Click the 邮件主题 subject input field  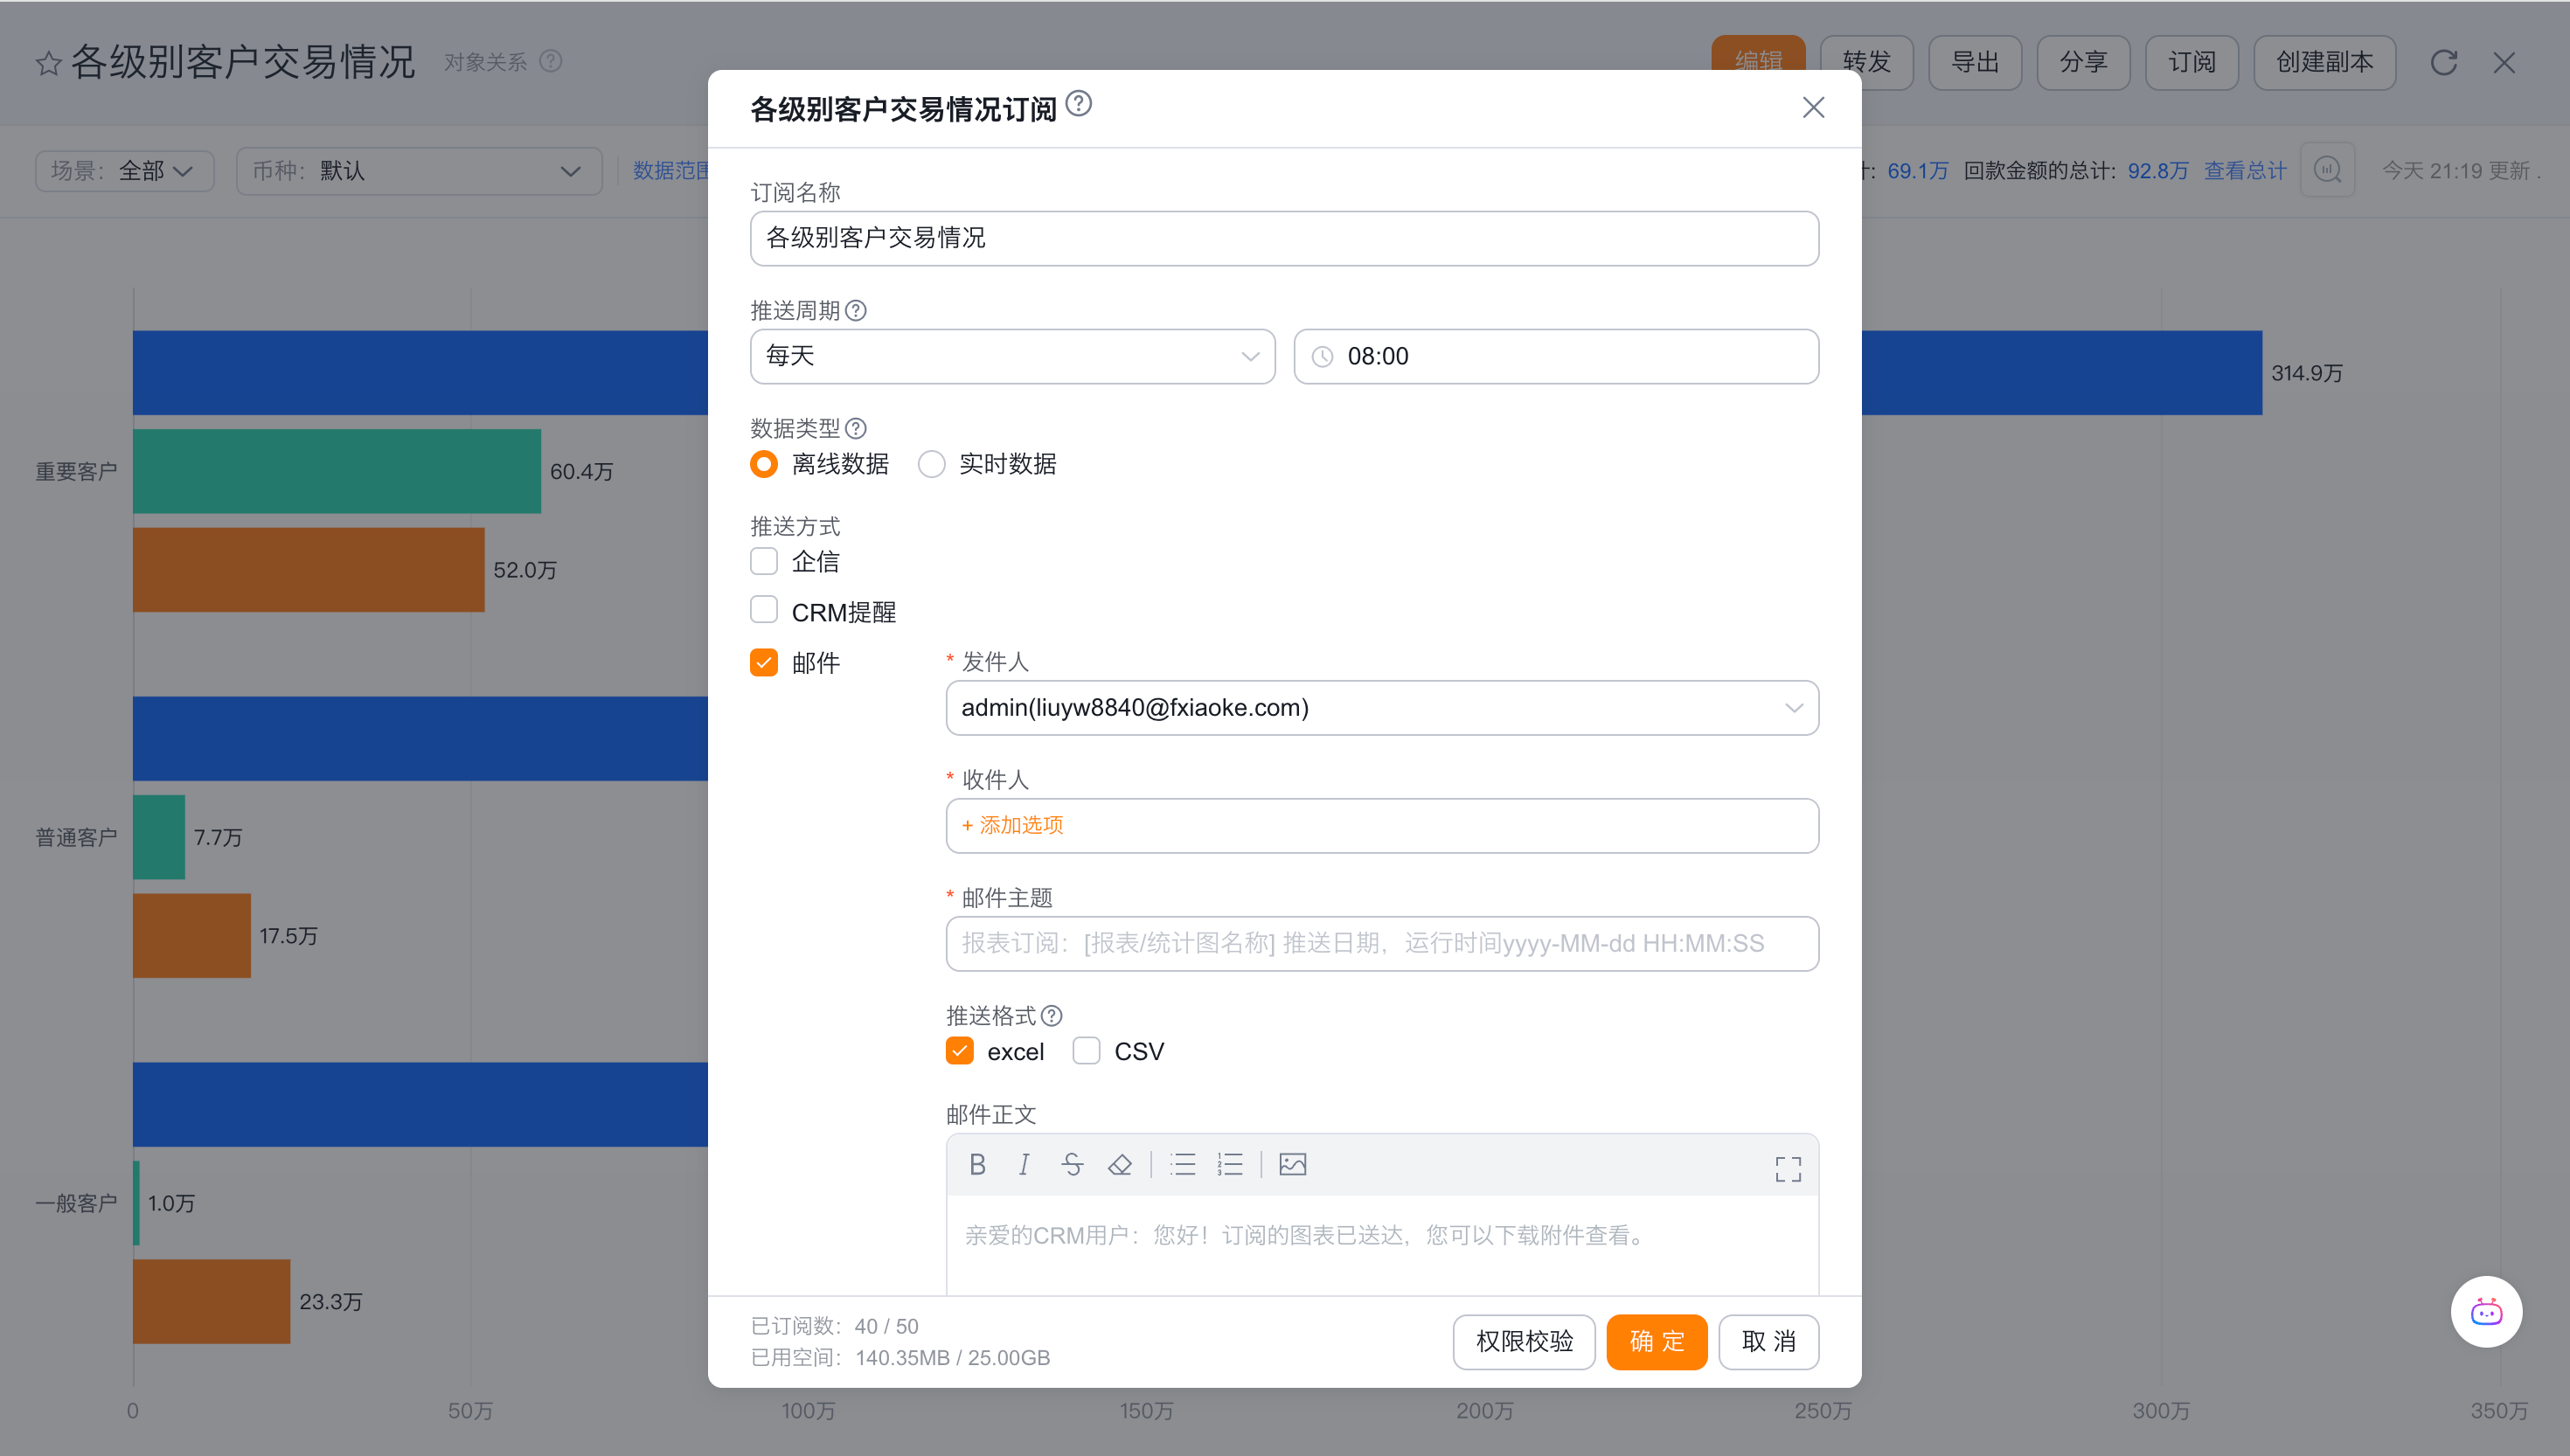(x=1382, y=943)
